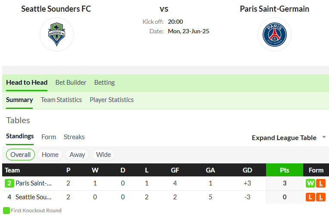
Task: Click the Expand League Table label
Action: click(x=284, y=138)
